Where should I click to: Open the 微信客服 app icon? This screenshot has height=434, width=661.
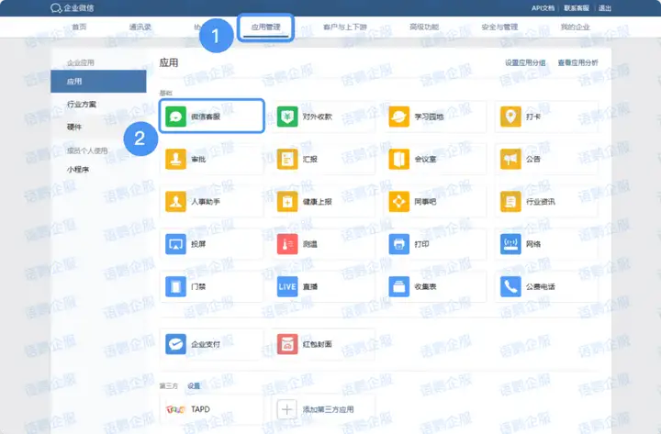tap(175, 117)
